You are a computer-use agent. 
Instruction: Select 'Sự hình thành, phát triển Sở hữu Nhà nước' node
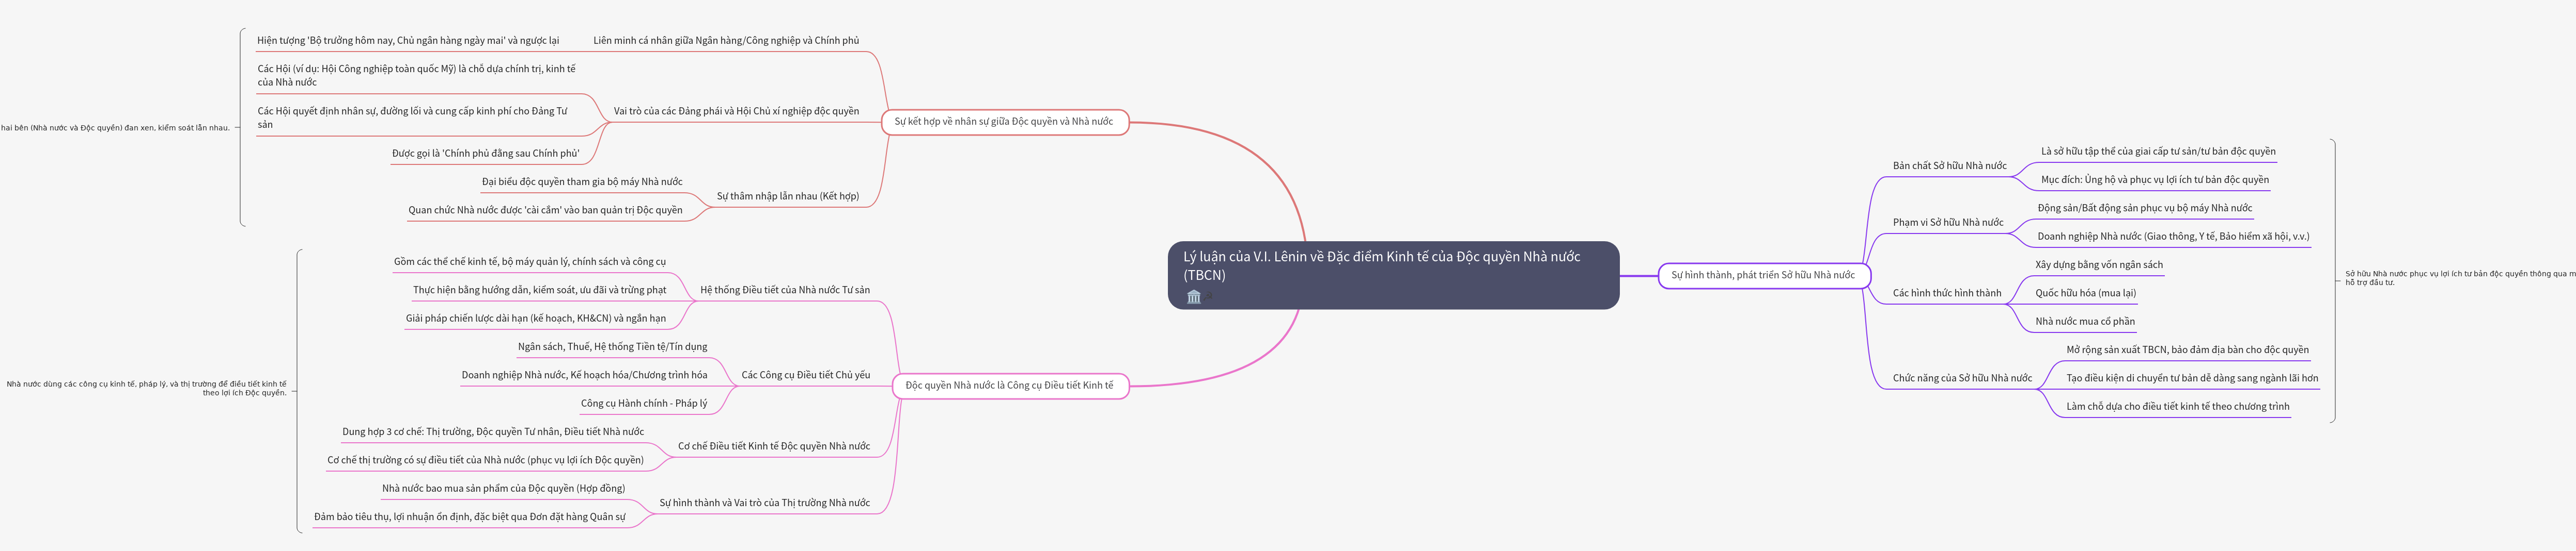(1763, 275)
